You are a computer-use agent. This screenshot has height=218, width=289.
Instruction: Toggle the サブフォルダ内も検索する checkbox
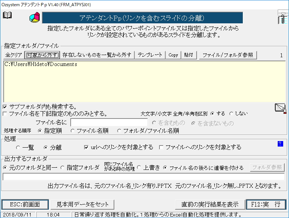5,107
